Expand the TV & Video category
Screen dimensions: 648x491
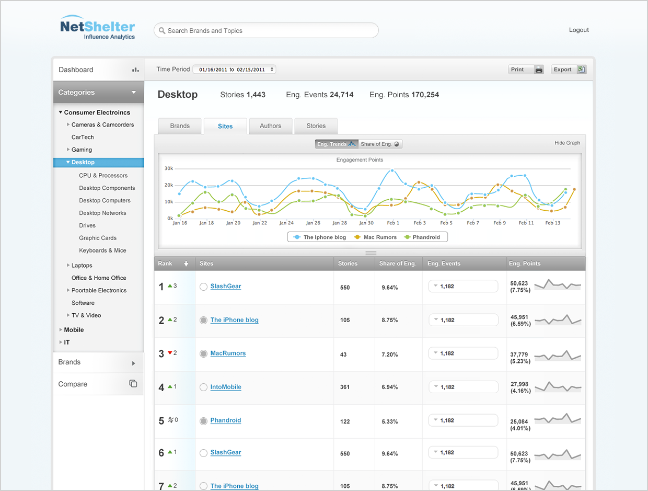click(68, 315)
